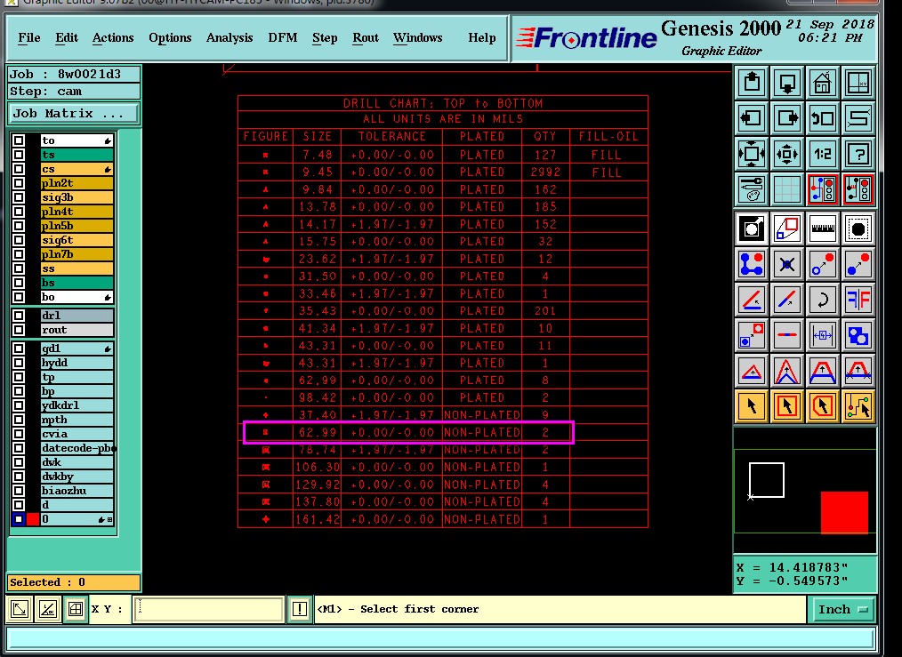
Task: Click the overlapping blue shapes icon
Action: click(x=858, y=335)
